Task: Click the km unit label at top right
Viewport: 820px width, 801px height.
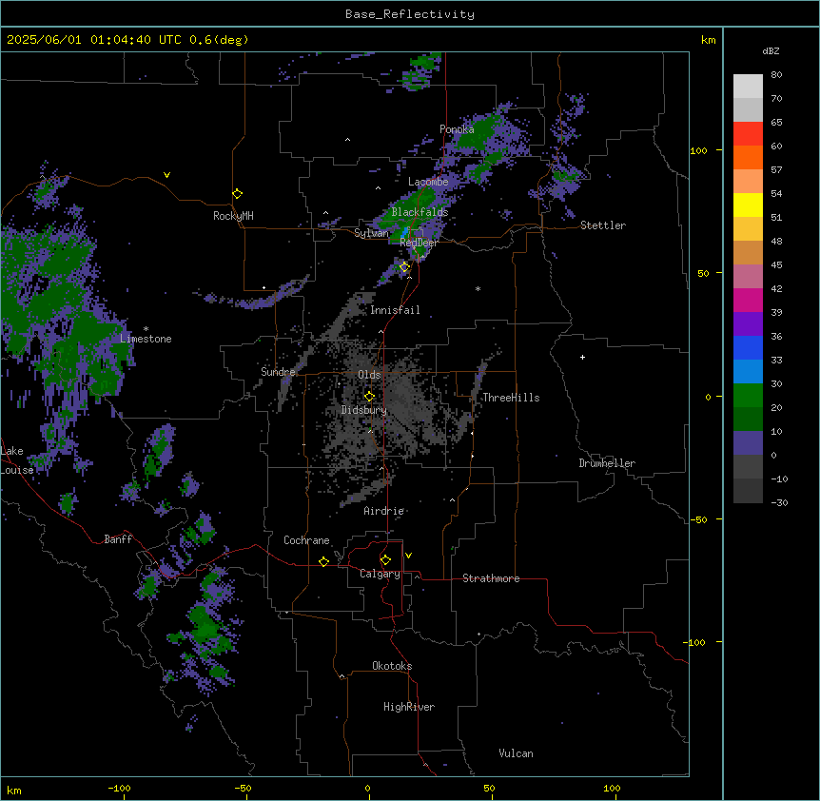Action: click(x=708, y=40)
